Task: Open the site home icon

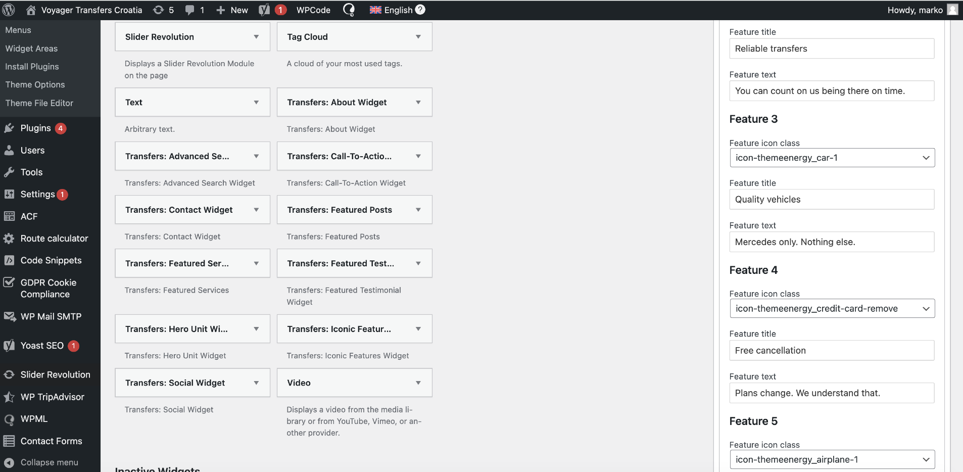Action: (x=31, y=10)
